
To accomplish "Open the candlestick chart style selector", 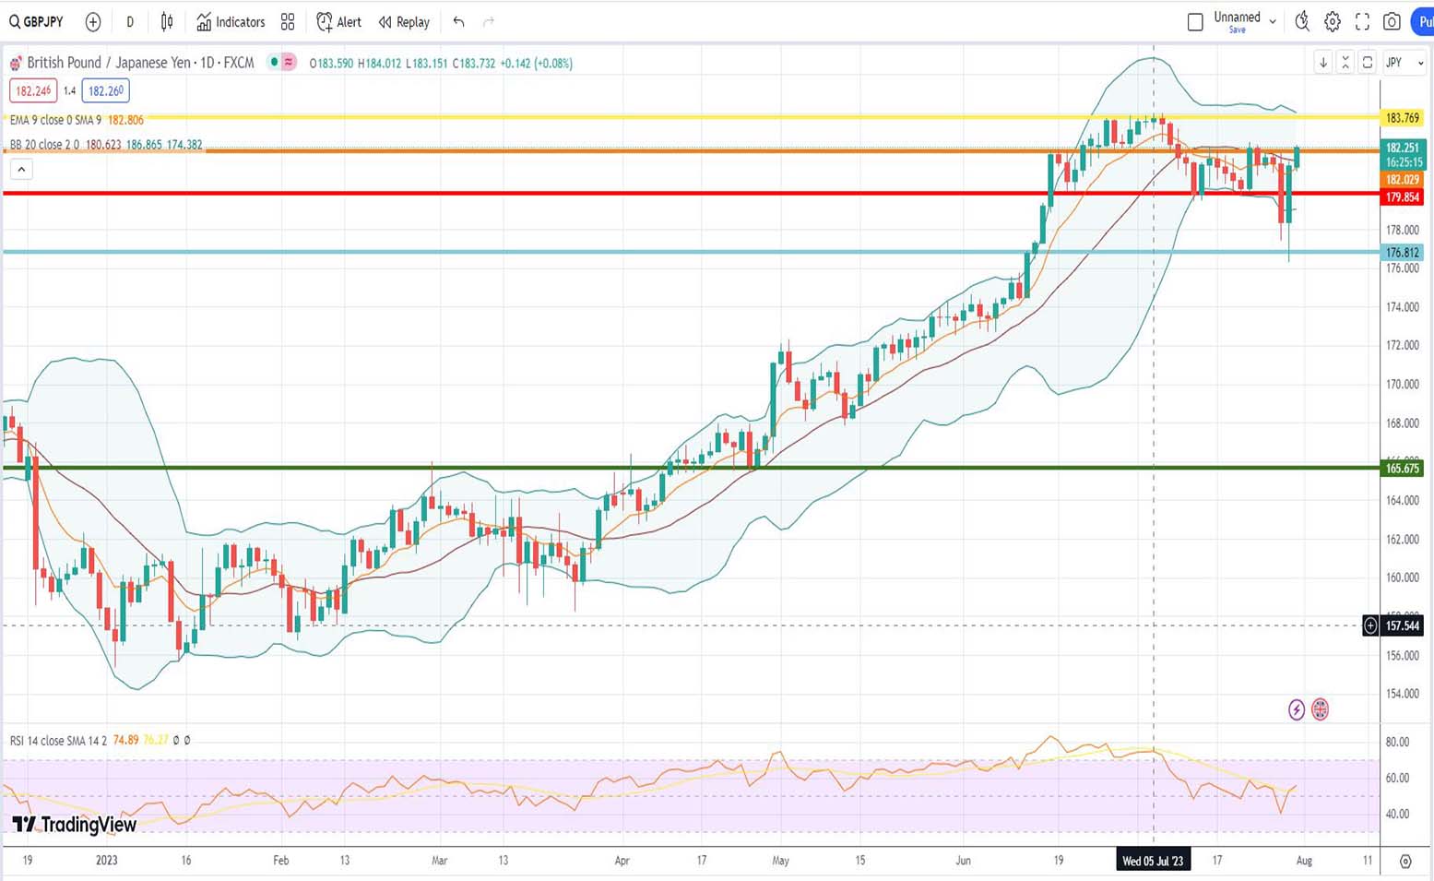I will coord(167,21).
